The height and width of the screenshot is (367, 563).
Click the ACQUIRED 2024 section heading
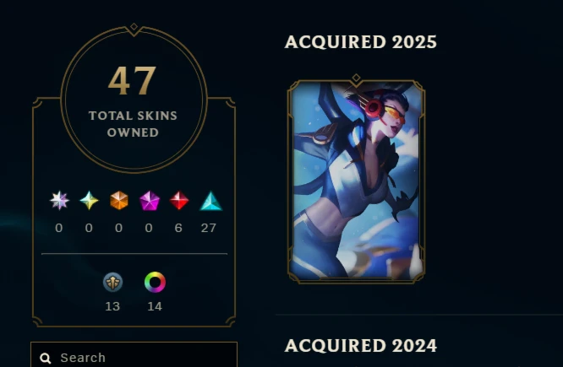(360, 346)
